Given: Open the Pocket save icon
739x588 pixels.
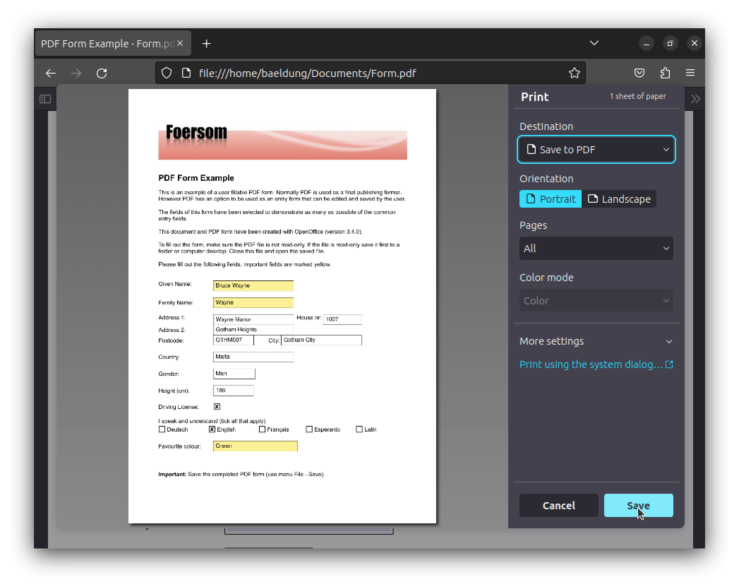Looking at the screenshot, I should coord(639,73).
